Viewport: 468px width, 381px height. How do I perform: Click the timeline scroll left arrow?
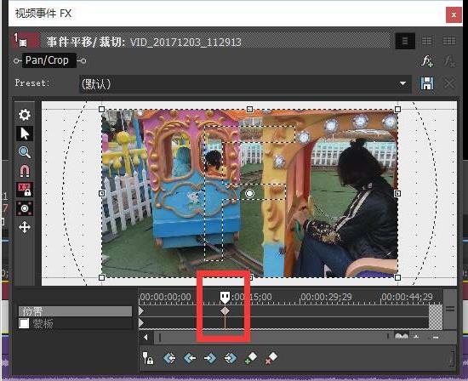coord(146,338)
